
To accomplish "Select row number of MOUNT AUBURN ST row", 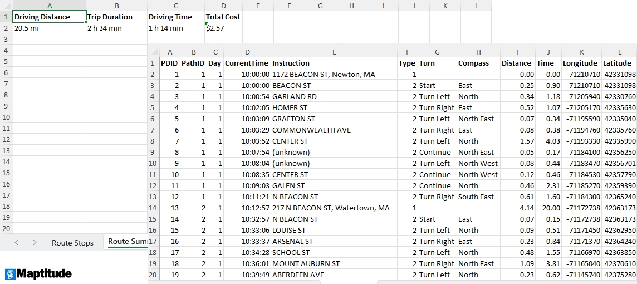I will coord(153,263).
